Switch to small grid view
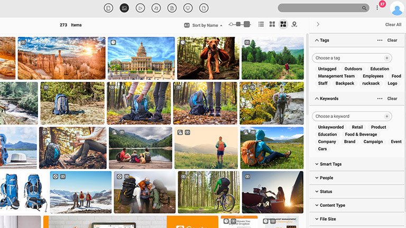Screen dimensions: 406x228 click(x=272, y=24)
